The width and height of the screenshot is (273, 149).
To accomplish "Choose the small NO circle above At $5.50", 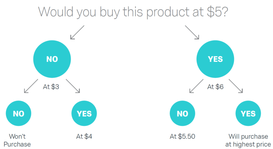I will (182, 114).
